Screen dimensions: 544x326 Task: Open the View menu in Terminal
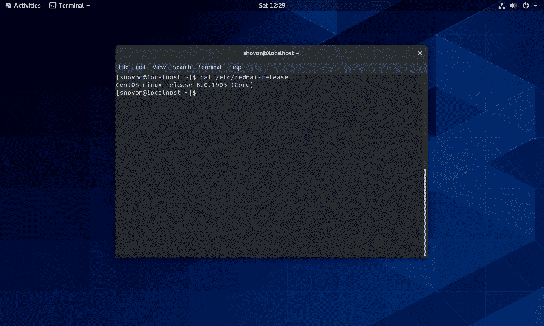(x=159, y=67)
